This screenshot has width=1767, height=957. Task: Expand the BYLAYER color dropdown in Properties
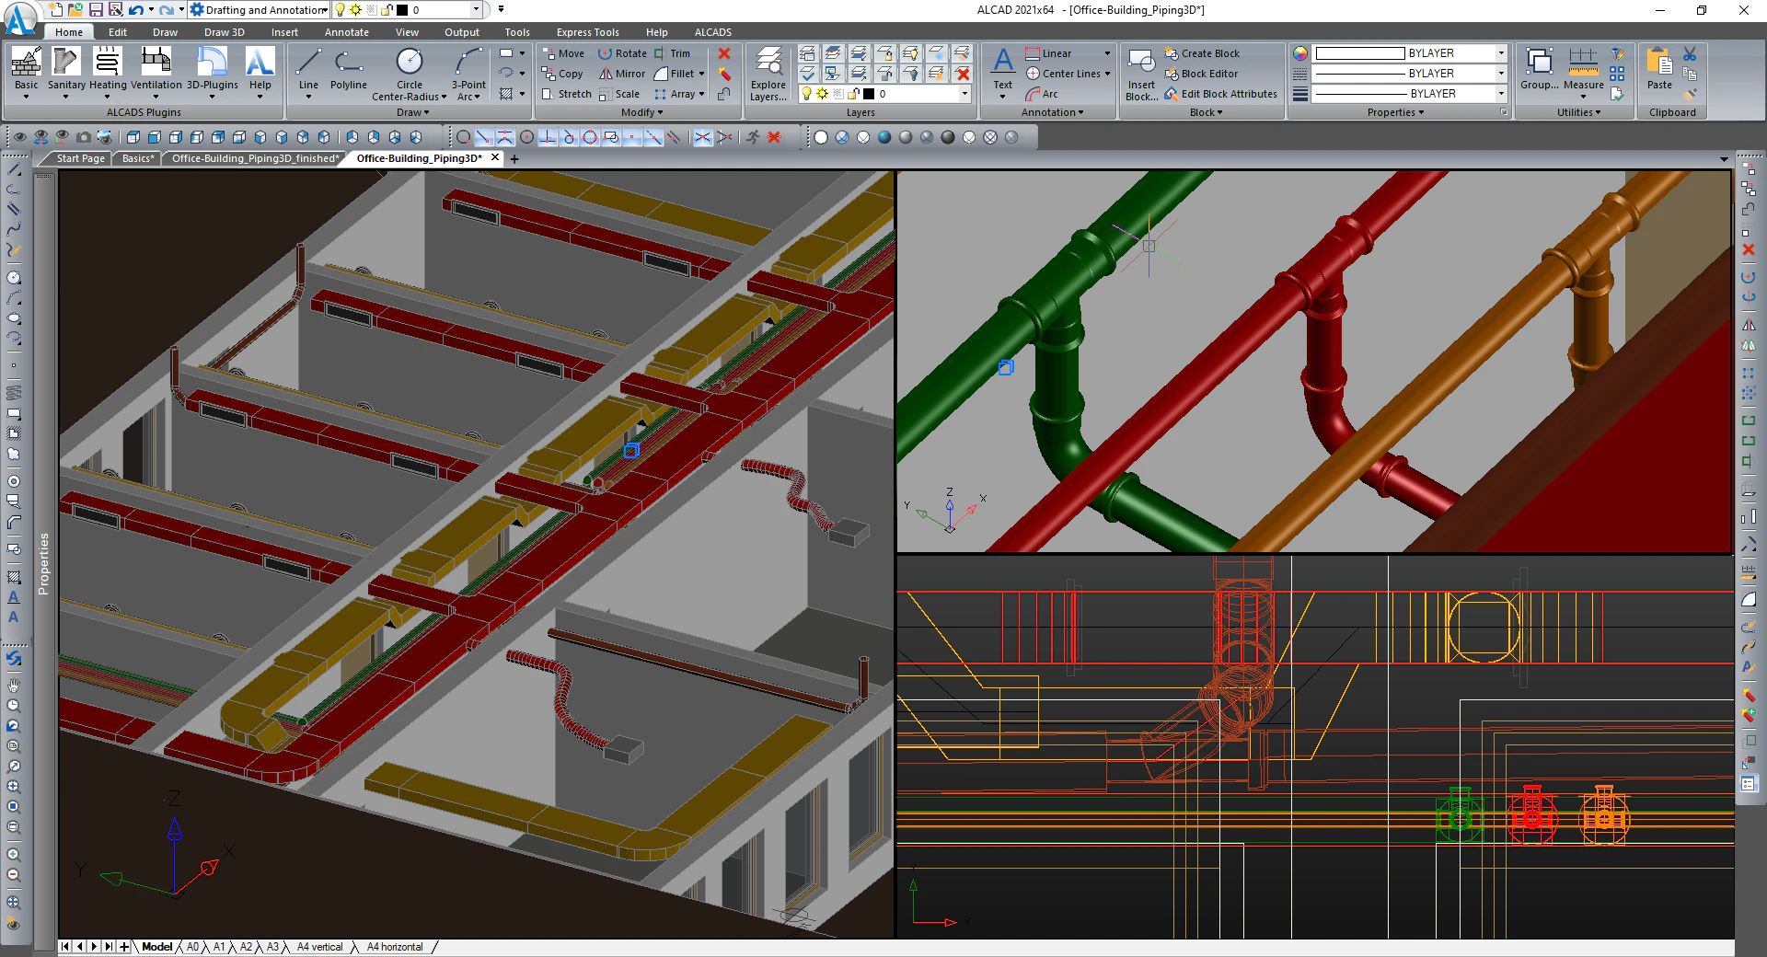click(x=1500, y=52)
